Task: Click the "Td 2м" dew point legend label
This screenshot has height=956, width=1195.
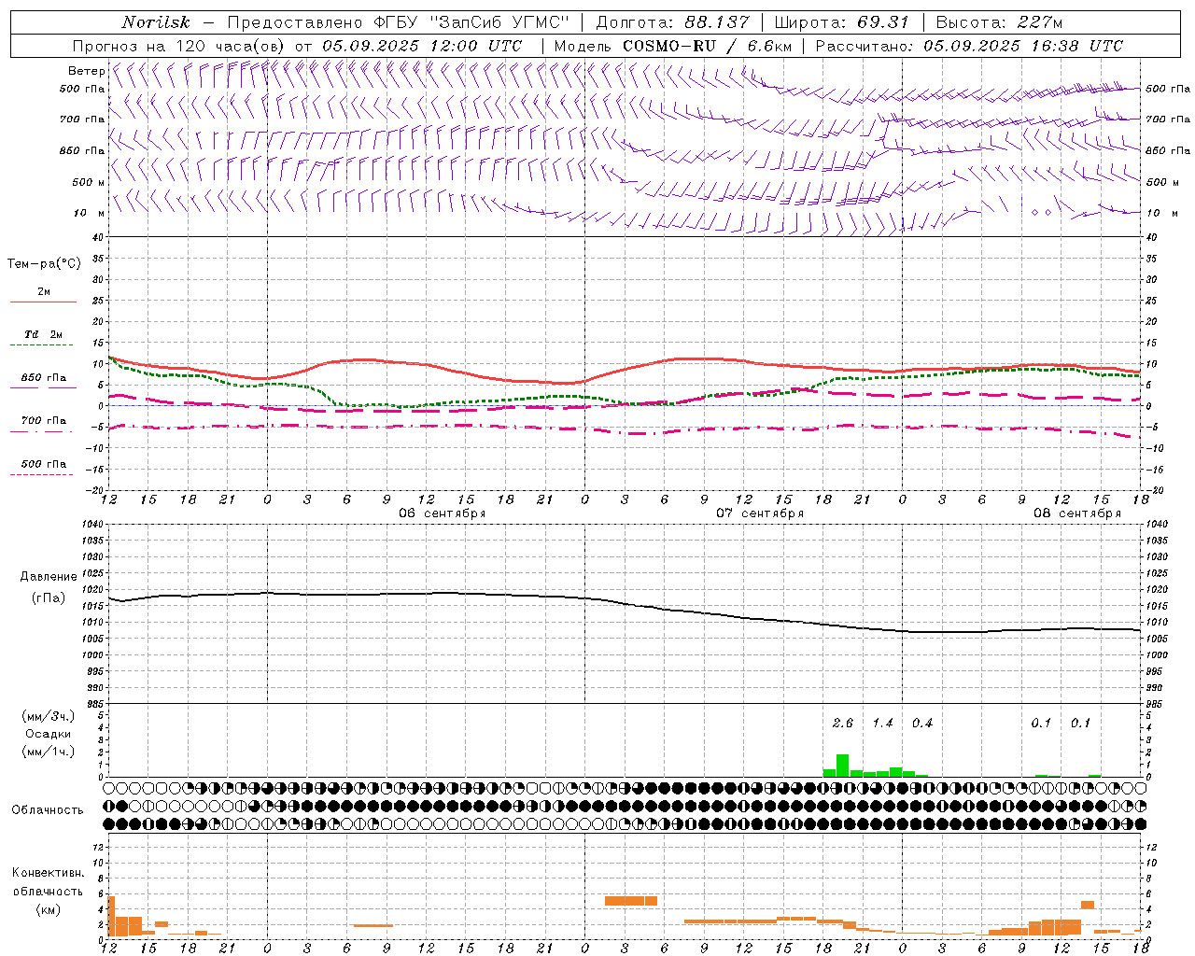Action: [44, 334]
